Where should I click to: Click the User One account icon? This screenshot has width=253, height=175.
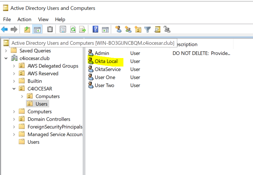91,77
